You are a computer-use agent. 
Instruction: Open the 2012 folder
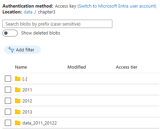point(27,101)
